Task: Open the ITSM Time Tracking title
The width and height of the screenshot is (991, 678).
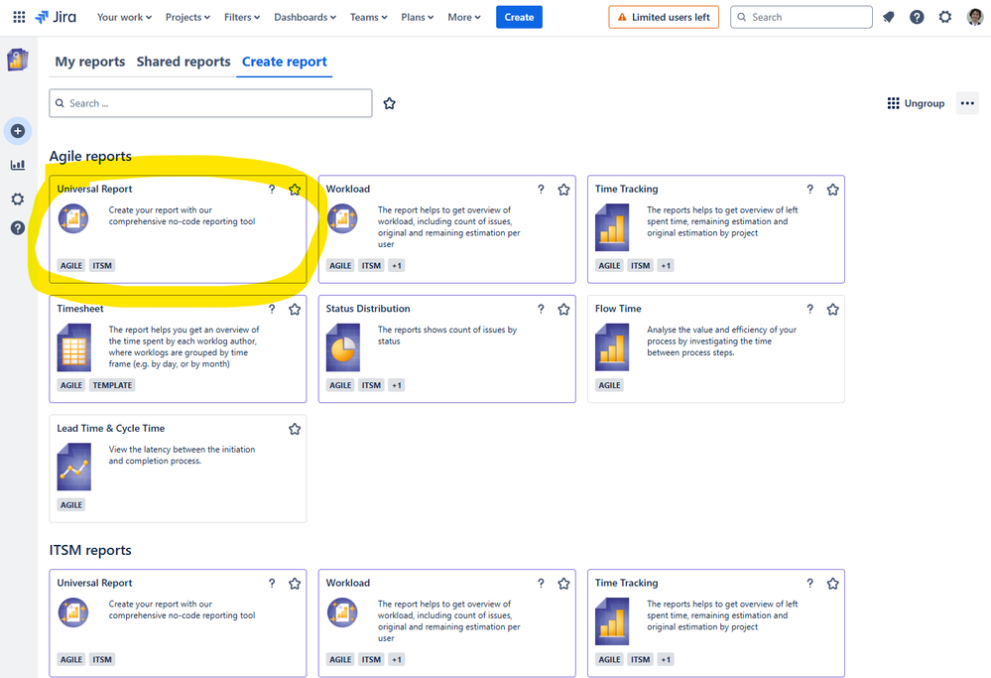Action: tap(626, 583)
